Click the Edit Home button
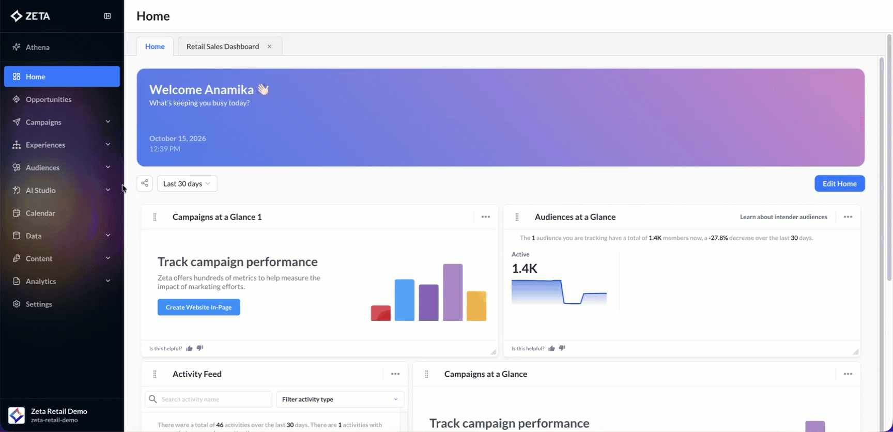Screen dimensions: 893x432 (840, 183)
